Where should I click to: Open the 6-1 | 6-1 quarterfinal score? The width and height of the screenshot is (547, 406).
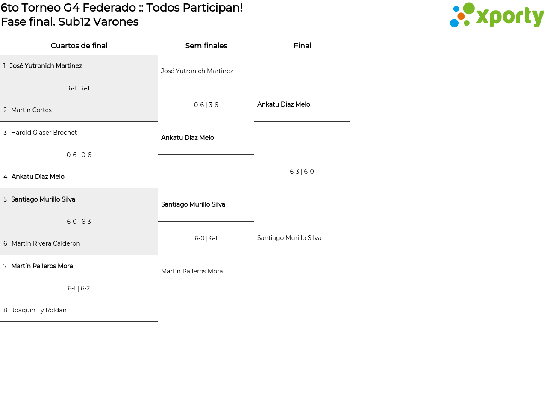[x=79, y=88]
